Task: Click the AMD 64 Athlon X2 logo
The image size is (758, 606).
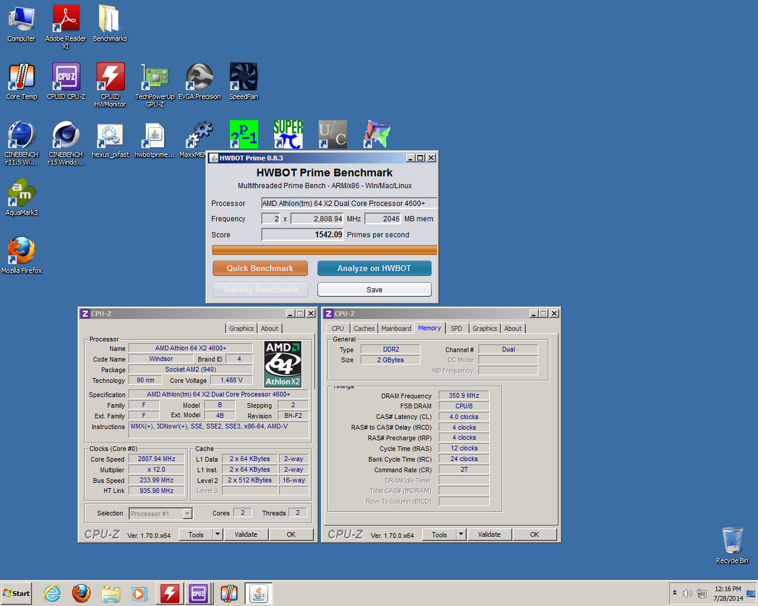Action: tap(282, 364)
